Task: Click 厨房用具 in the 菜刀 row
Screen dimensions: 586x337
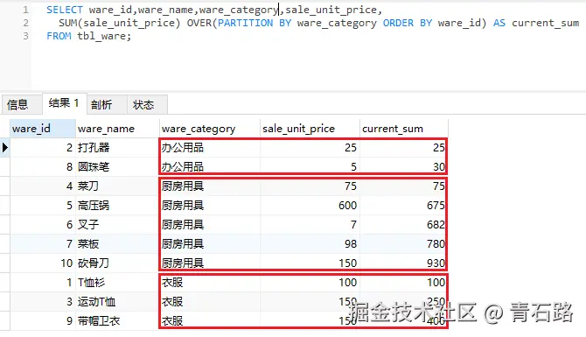Action: 183,186
